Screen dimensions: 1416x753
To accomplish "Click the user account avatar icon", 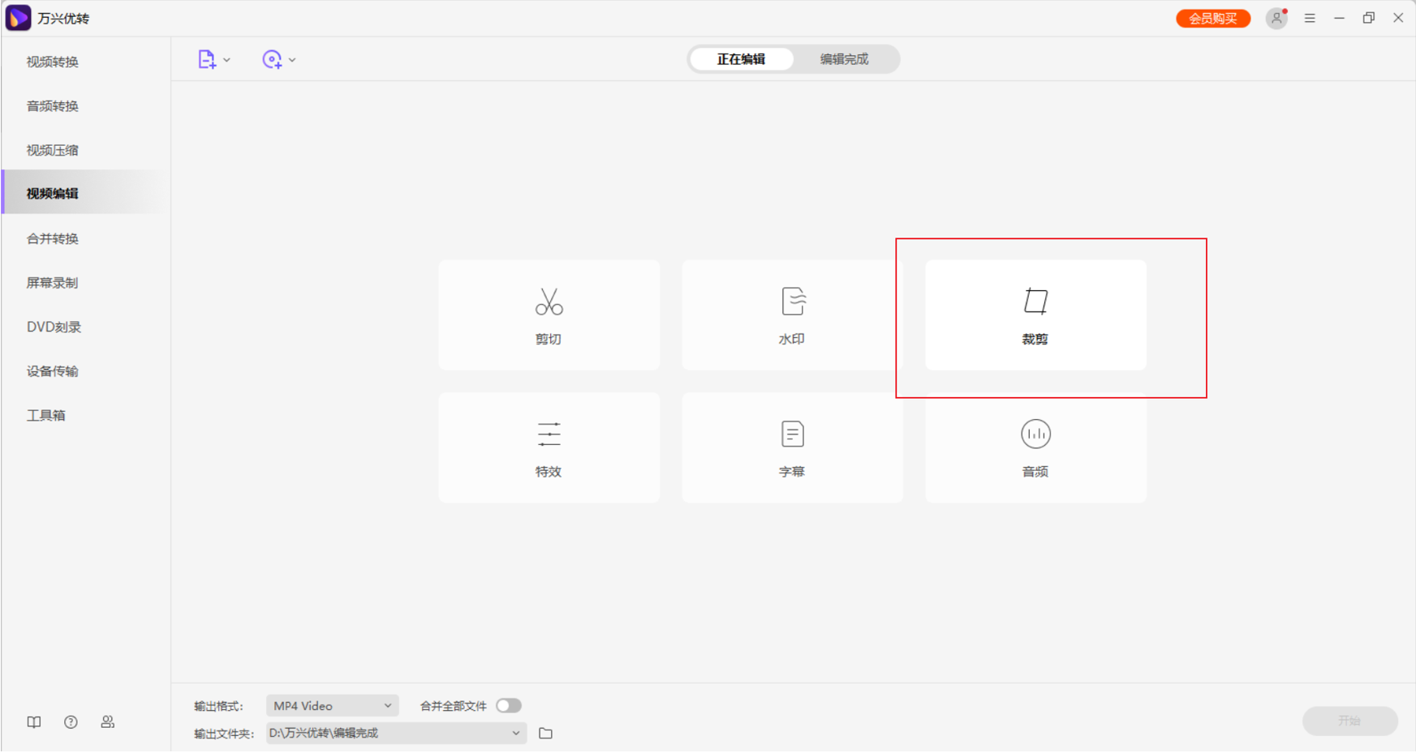I will (1277, 17).
